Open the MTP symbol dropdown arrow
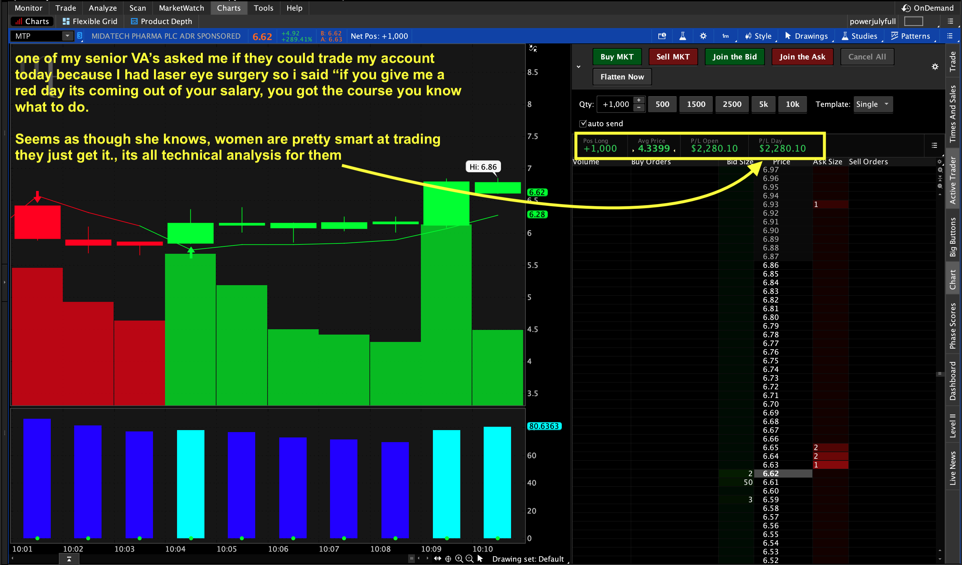The image size is (962, 565). coord(67,36)
